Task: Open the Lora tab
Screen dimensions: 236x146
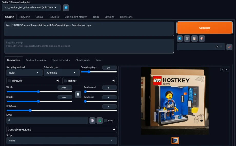Action: tap(99, 60)
